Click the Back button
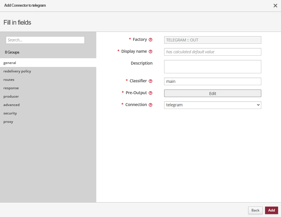281x217 pixels. coord(255,210)
